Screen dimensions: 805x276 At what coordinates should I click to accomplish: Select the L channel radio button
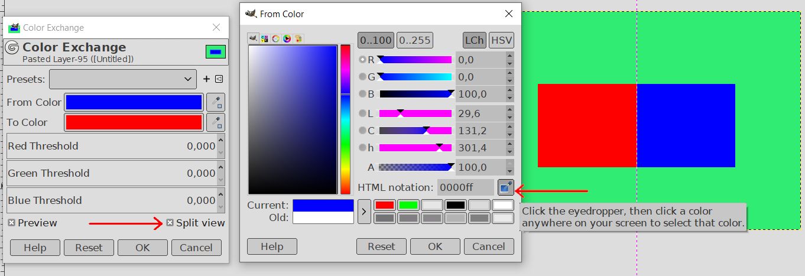tap(362, 113)
